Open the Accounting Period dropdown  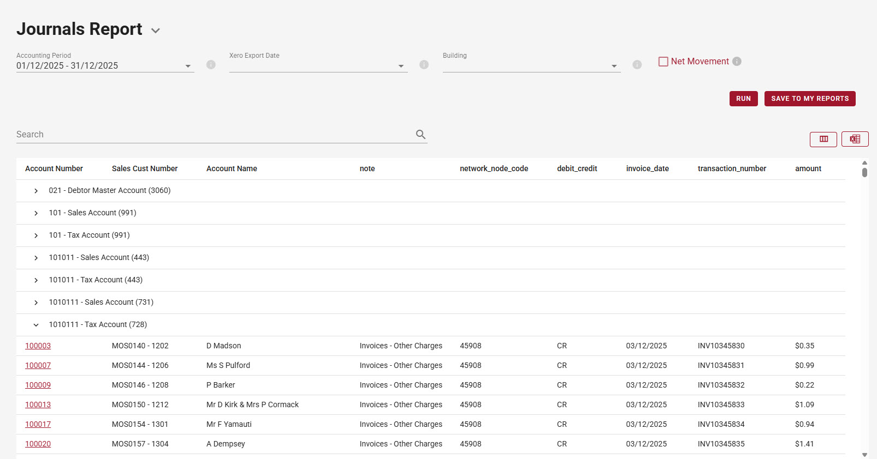click(x=105, y=66)
